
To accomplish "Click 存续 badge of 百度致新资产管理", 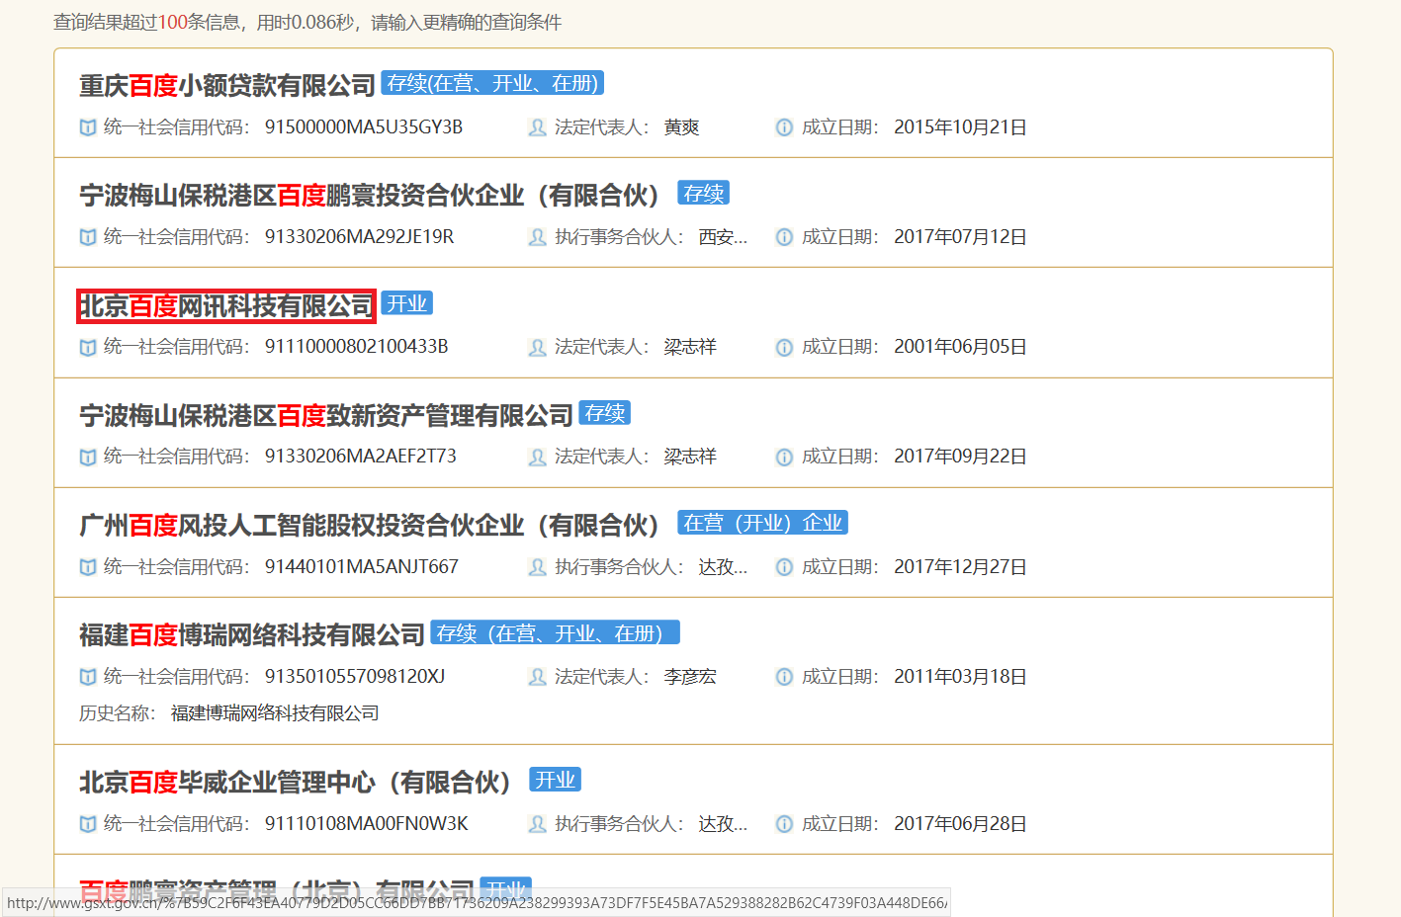I will click(604, 413).
